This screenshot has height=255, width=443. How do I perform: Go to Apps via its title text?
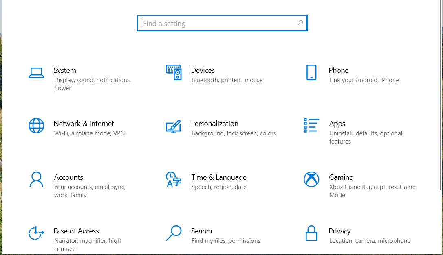click(x=337, y=124)
